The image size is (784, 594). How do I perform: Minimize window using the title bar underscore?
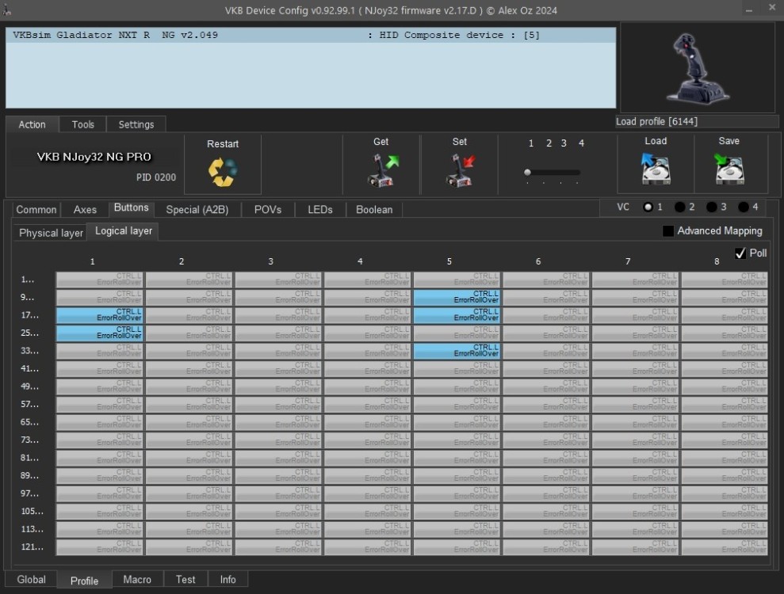[750, 9]
